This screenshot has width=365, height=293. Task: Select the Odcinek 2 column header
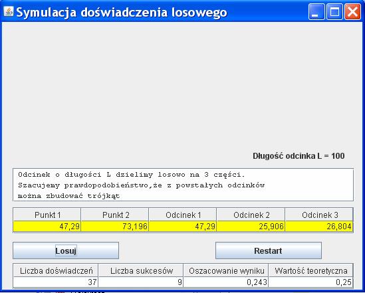(251, 215)
